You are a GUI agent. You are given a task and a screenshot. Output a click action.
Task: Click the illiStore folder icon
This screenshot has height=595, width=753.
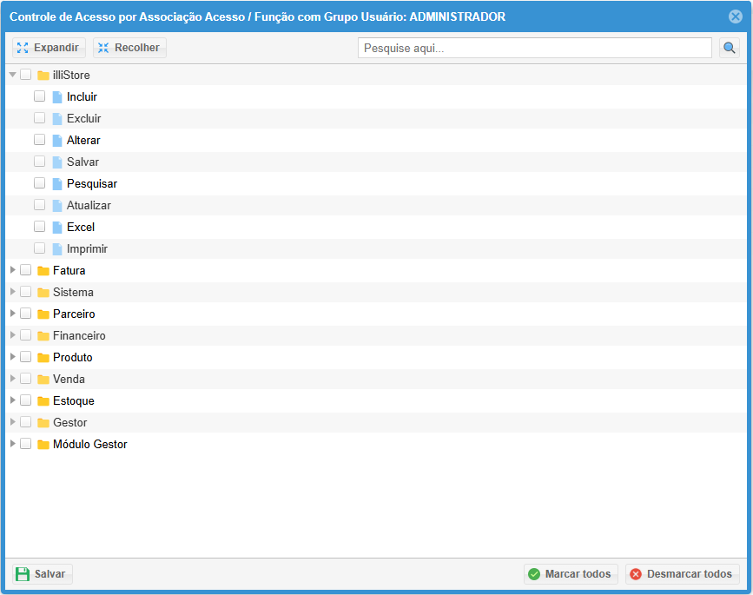click(43, 75)
